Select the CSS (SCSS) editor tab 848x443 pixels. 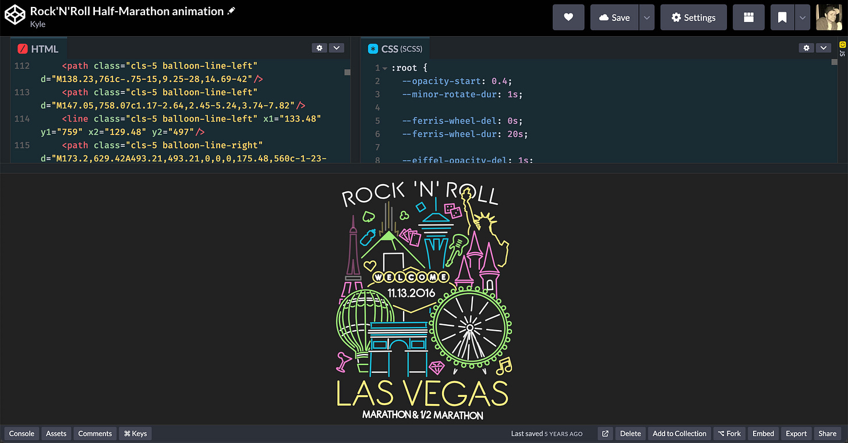[x=396, y=49]
